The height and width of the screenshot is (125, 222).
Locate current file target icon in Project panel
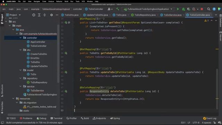click(x=34, y=15)
